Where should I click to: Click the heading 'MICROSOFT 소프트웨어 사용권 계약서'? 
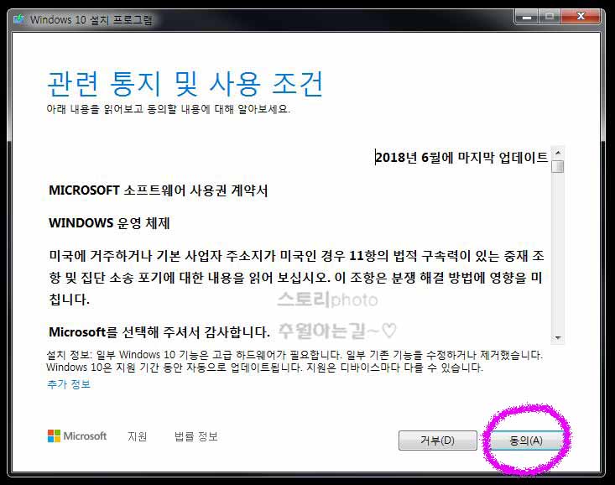coord(158,190)
